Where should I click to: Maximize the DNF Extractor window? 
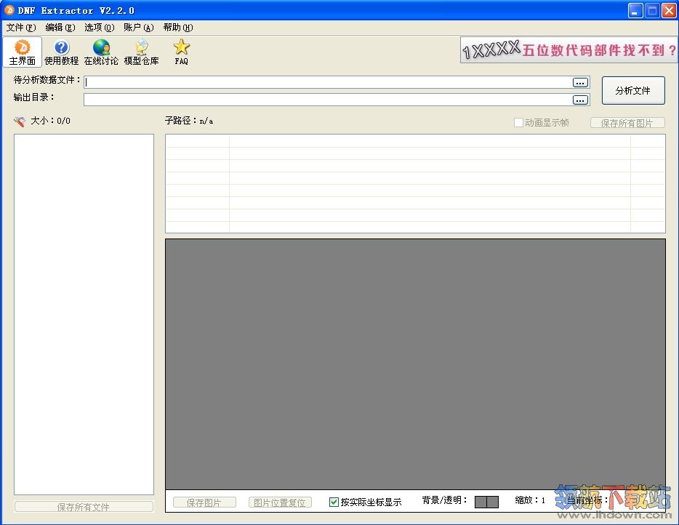coord(652,11)
